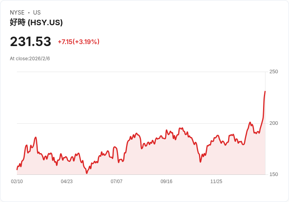Click the 250 horizontal gridline

click(141, 72)
